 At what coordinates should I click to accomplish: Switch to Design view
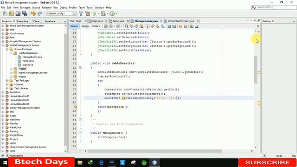(x=85, y=26)
